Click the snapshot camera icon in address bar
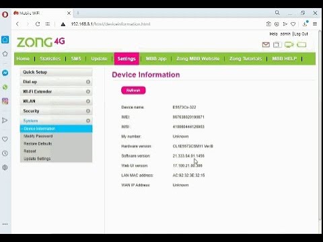323x242 pixels. [x=268, y=24]
